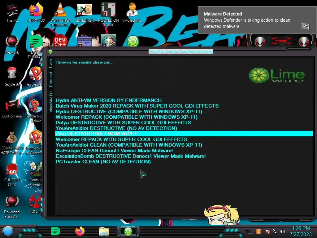
Task: Click the volume speaker tray icon
Action: point(282,231)
